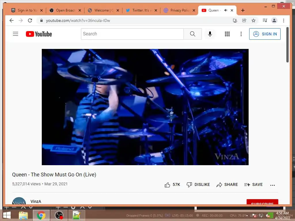Switch to the Twitter tab

(x=141, y=10)
